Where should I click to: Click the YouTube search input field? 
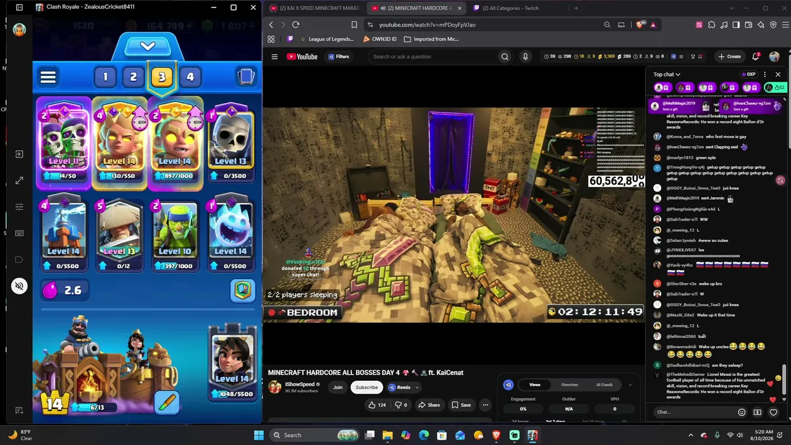[x=433, y=57]
